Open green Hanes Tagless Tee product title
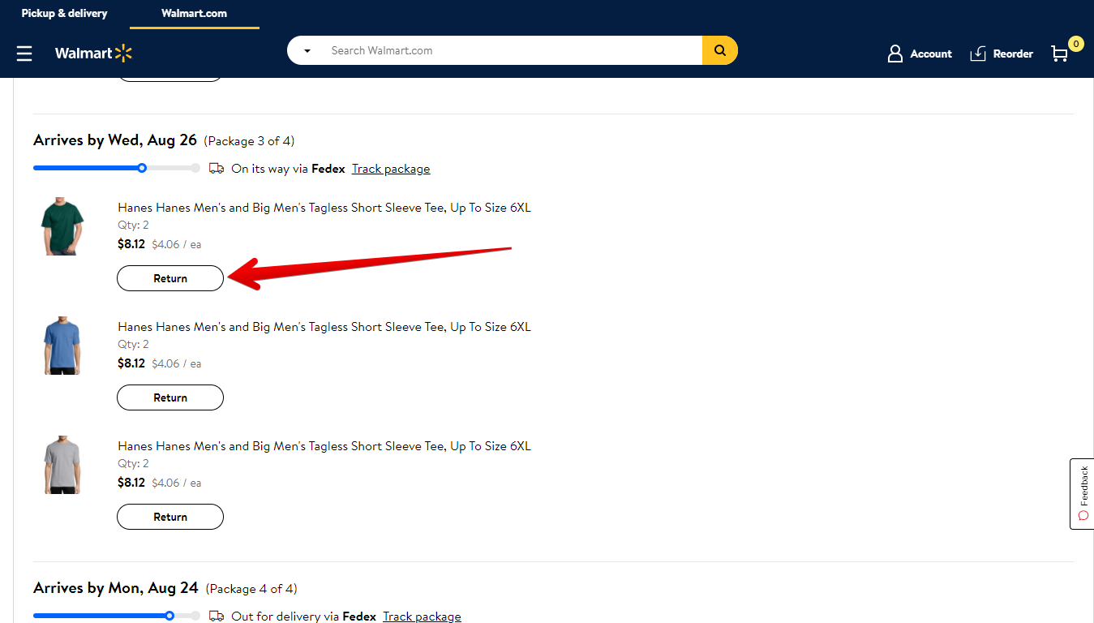 (324, 208)
